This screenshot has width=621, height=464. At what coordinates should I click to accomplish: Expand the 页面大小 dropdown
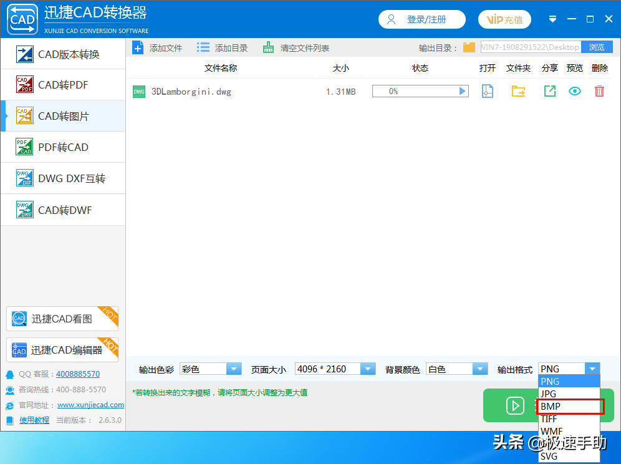pyautogui.click(x=367, y=369)
